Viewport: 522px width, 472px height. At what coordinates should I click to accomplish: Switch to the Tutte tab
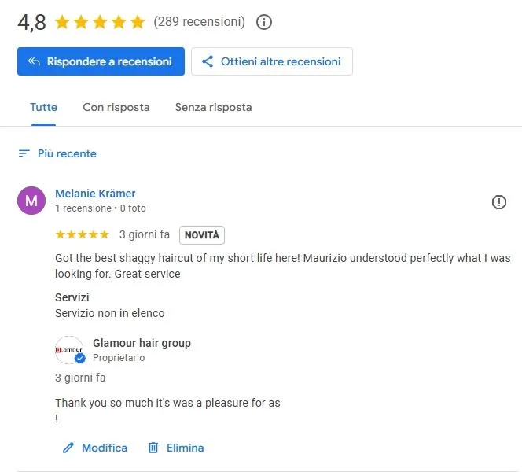(43, 107)
